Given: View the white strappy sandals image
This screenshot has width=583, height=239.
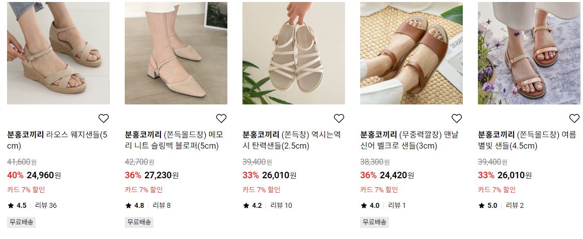Looking at the screenshot, I should (x=294, y=53).
